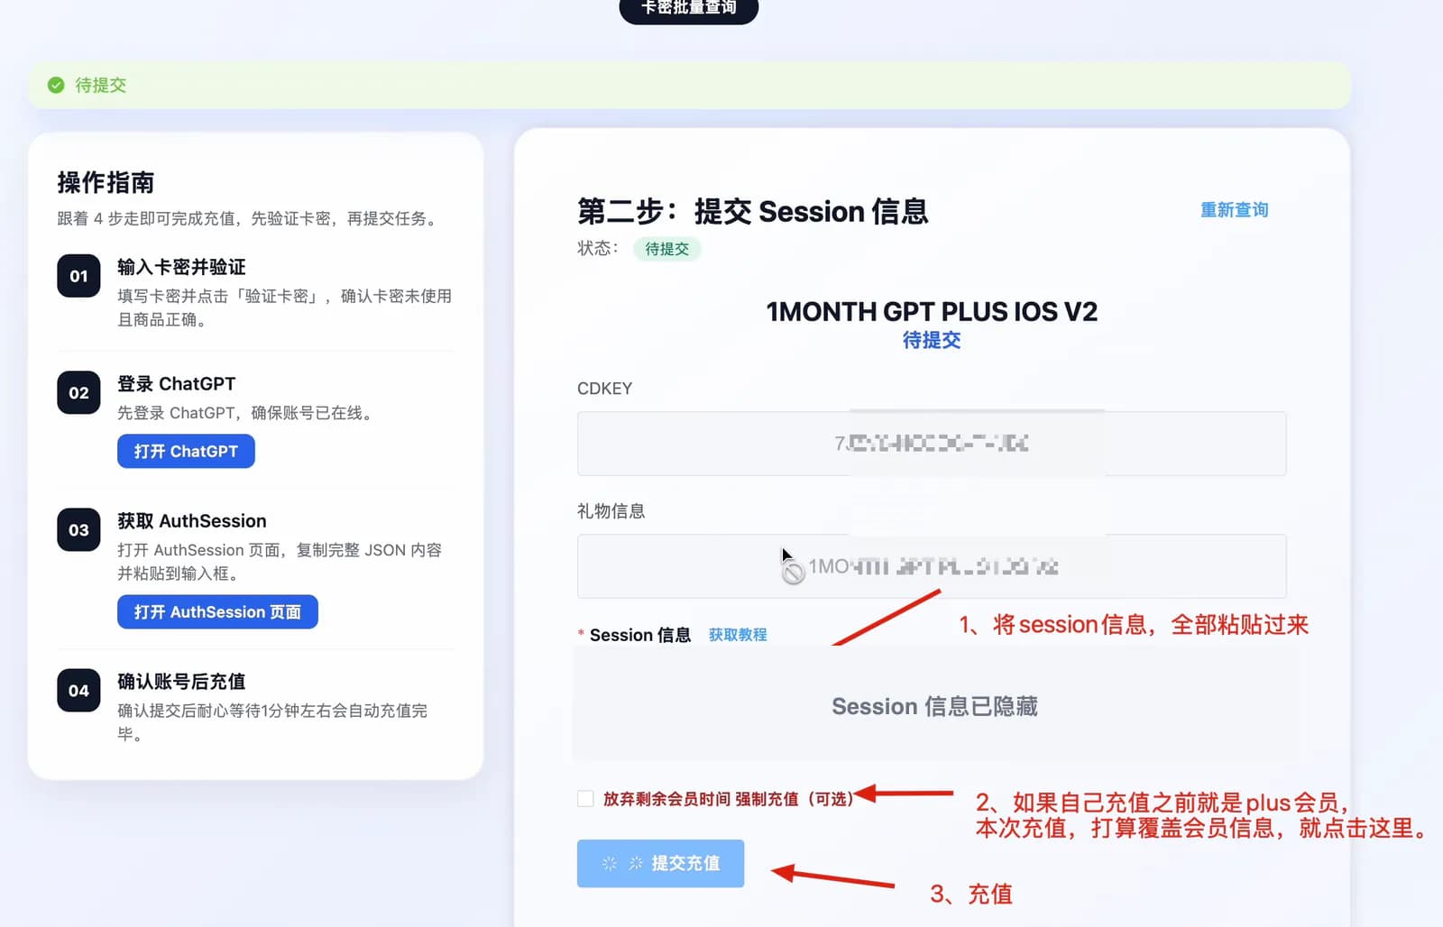Click the CDKEY field label

(x=604, y=389)
